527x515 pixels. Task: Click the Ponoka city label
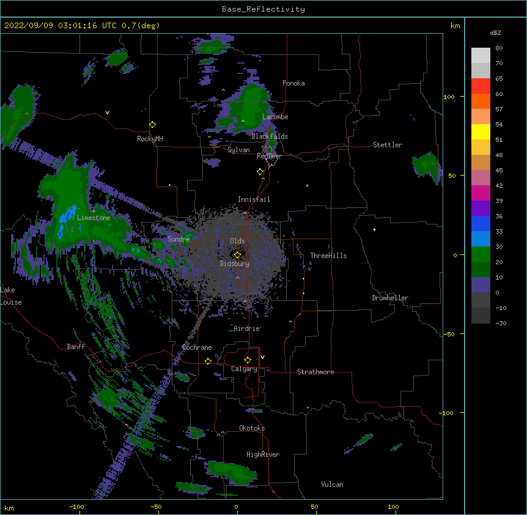tap(293, 83)
